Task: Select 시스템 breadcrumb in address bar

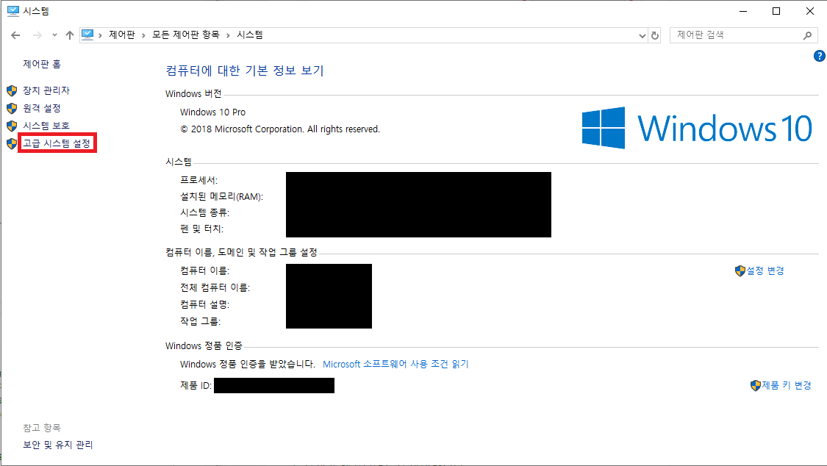Action: point(249,35)
